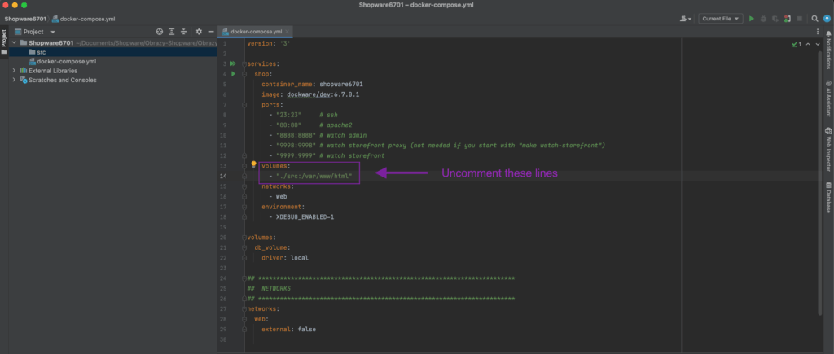Open Search Everywhere magnifier icon
The height and width of the screenshot is (354, 834).
click(814, 19)
